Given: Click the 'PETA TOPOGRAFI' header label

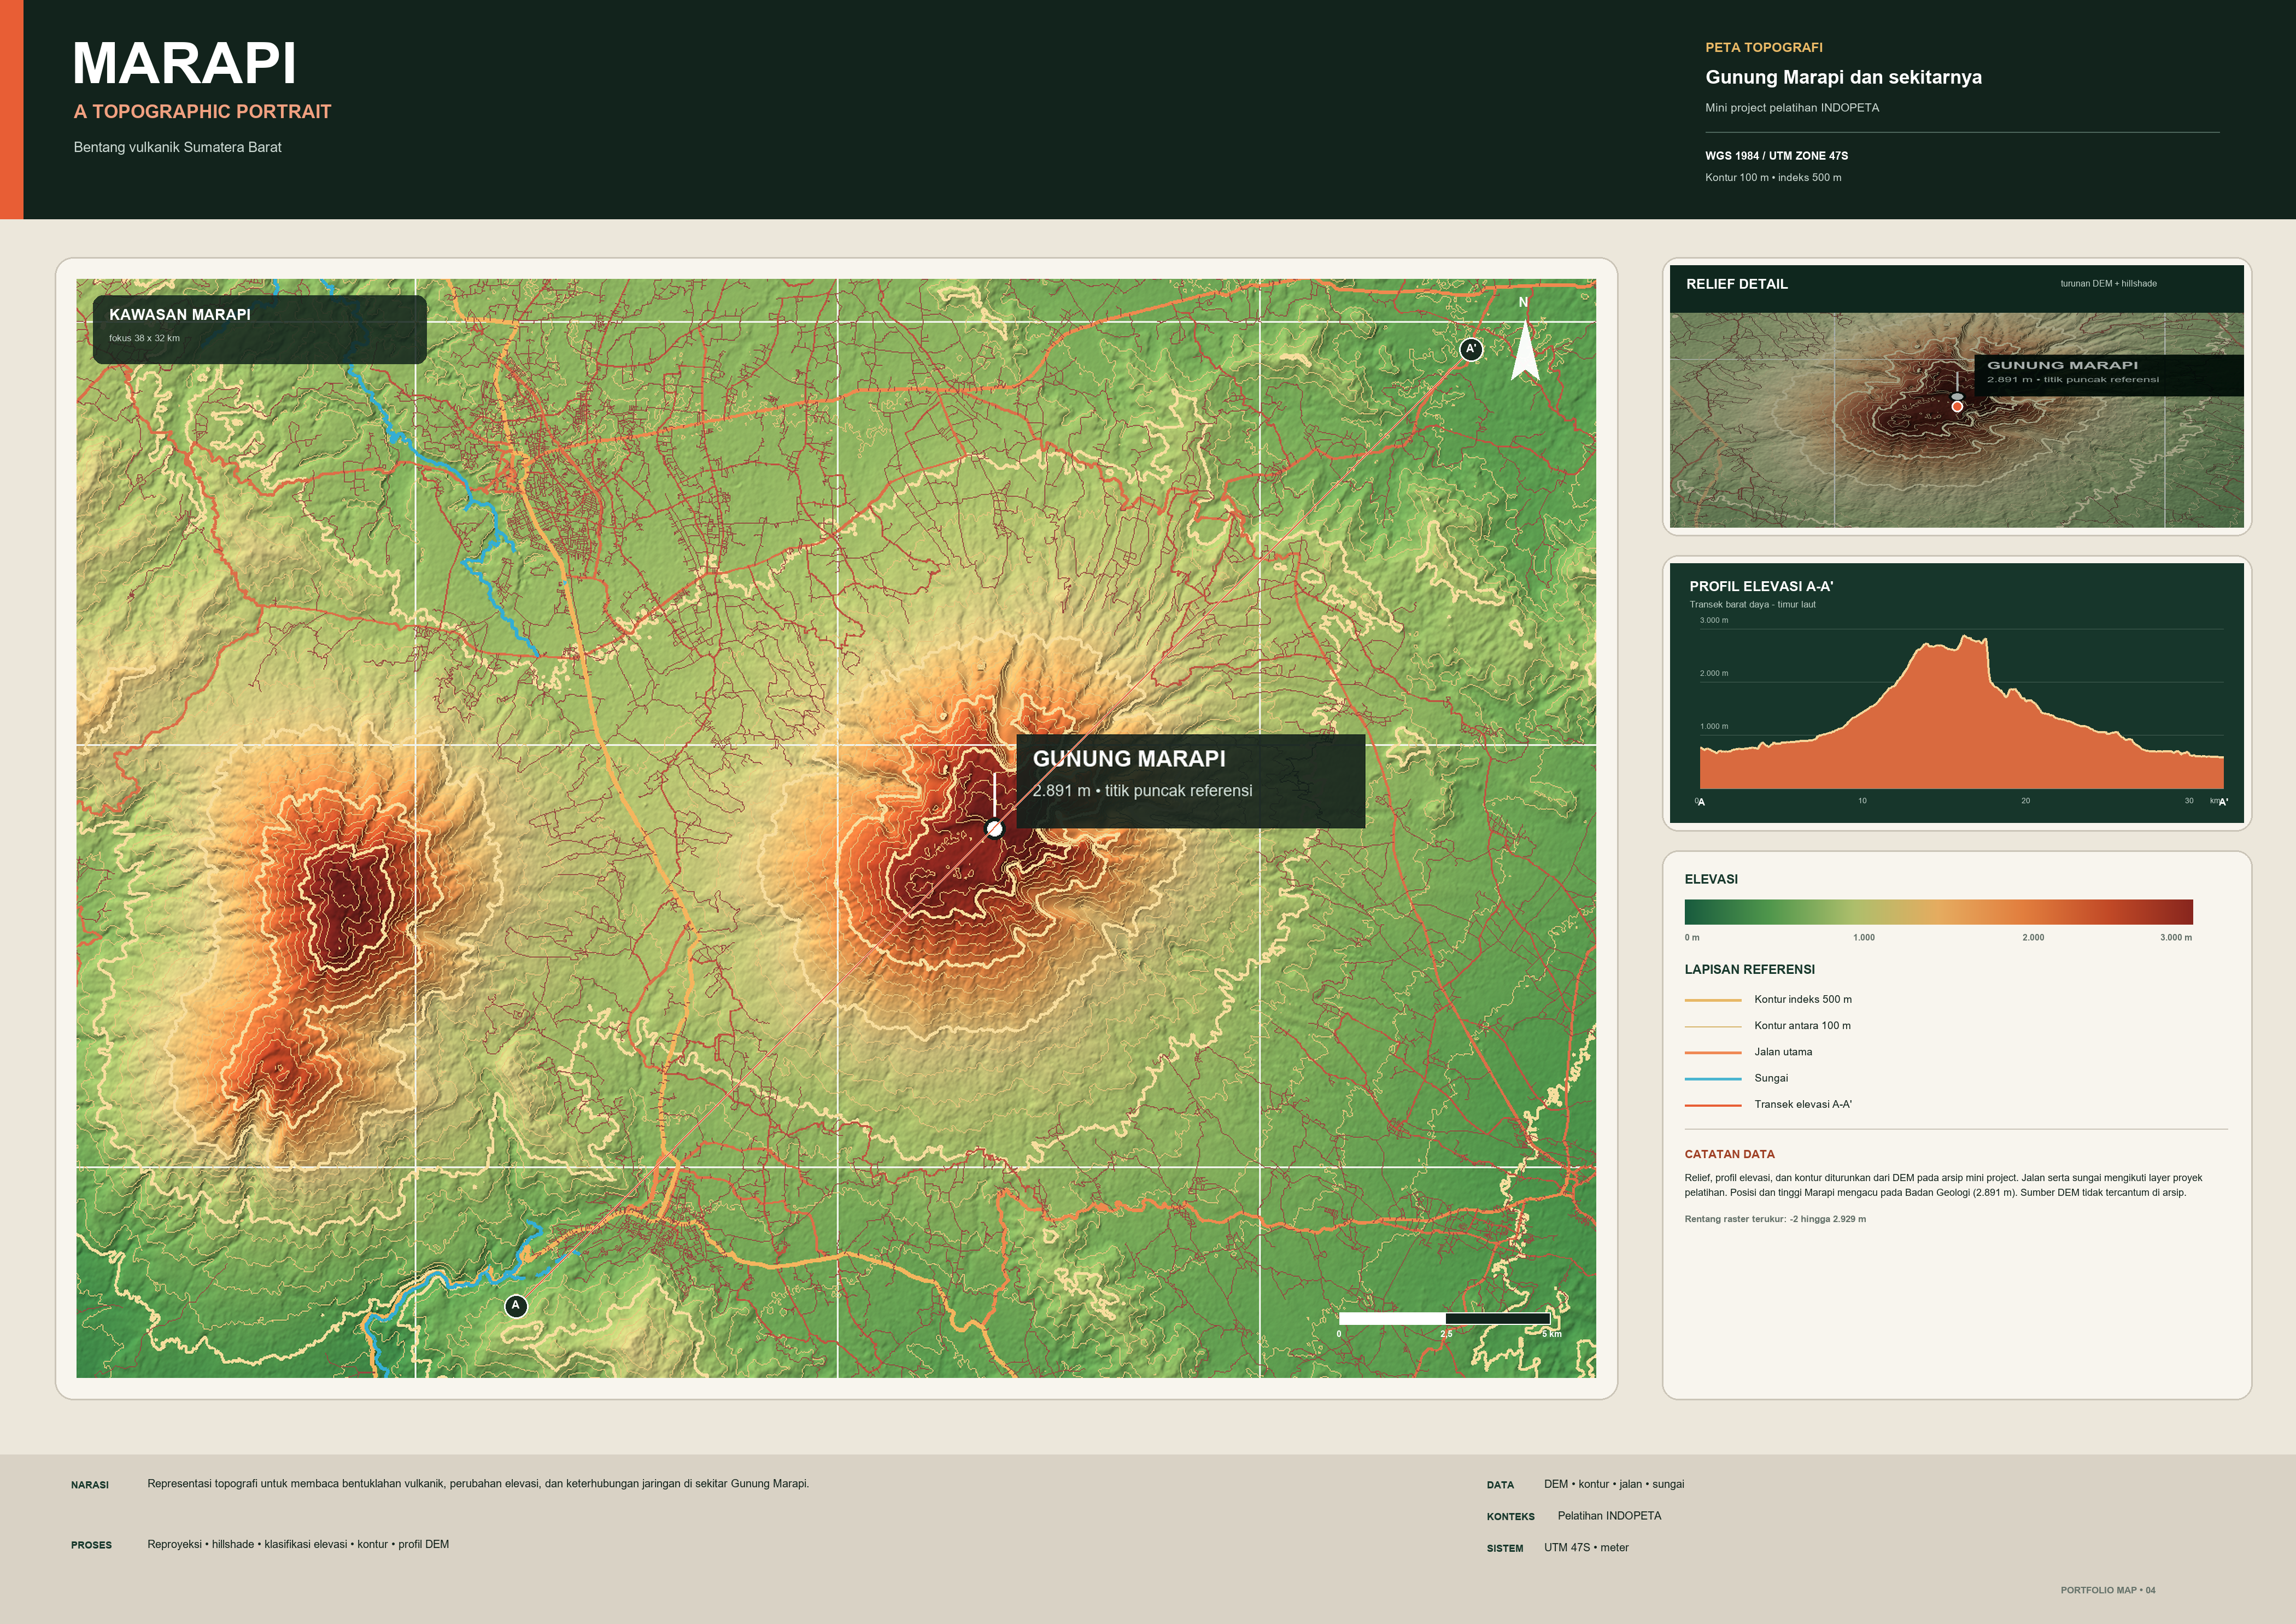Looking at the screenshot, I should [1764, 47].
